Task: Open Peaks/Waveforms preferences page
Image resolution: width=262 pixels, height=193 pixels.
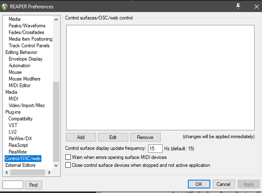Action: pos(27,26)
